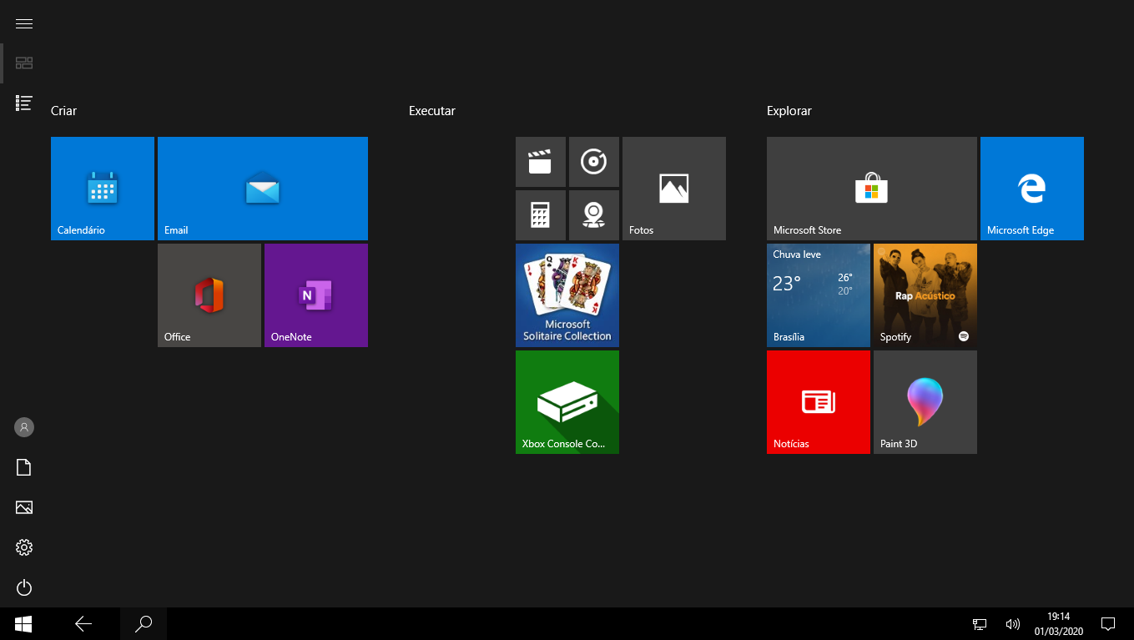Open the Calendário tile
Image resolution: width=1134 pixels, height=640 pixels.
(103, 189)
